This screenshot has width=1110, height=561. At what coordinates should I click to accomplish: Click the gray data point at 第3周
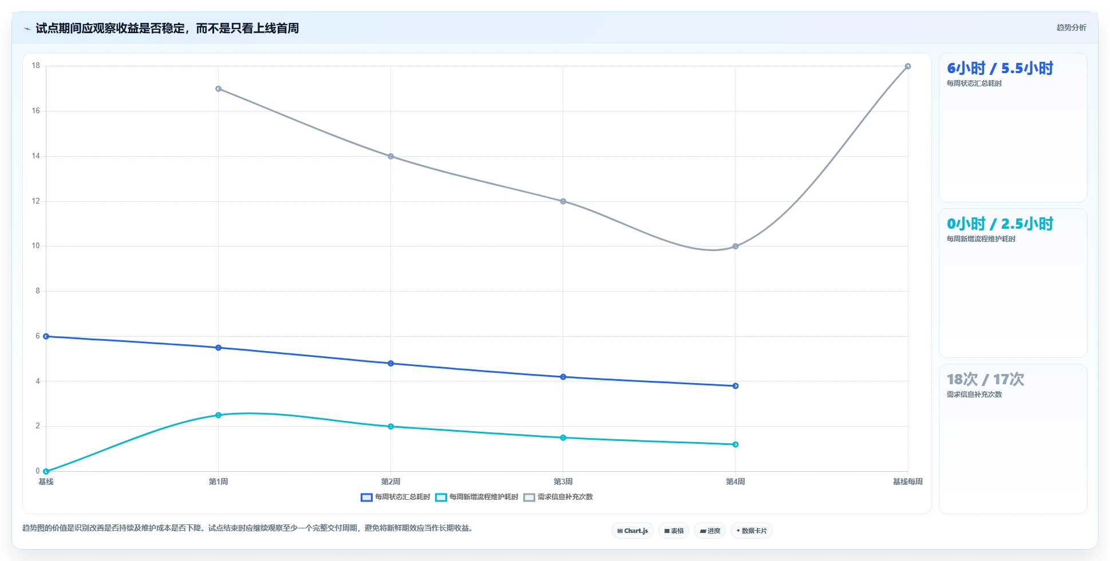click(x=563, y=201)
